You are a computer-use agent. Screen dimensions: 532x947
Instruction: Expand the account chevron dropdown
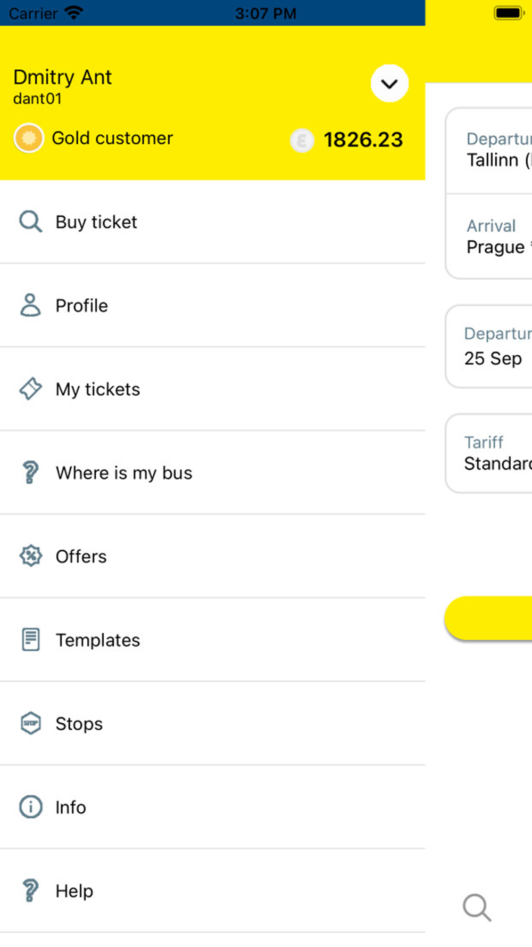[x=389, y=84]
